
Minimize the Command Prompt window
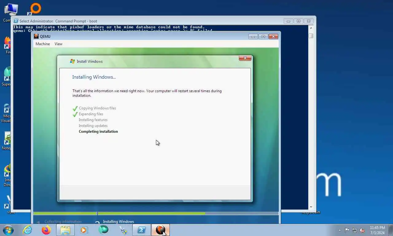(288, 21)
